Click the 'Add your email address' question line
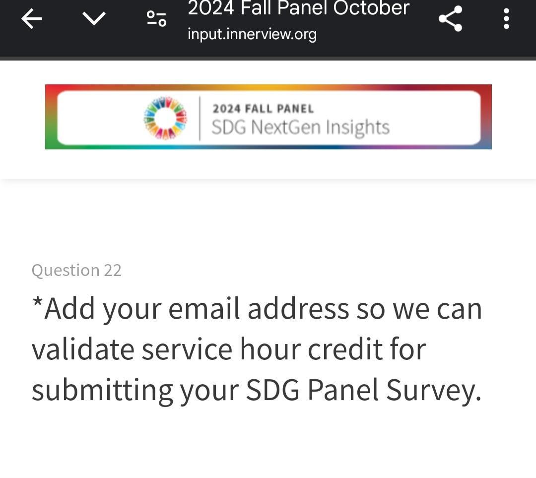 pos(263,309)
